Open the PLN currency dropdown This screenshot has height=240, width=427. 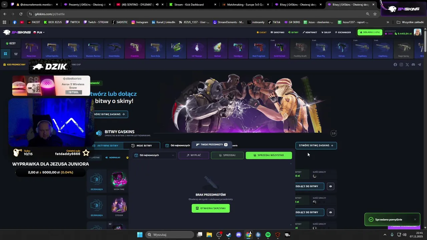[x=39, y=32]
